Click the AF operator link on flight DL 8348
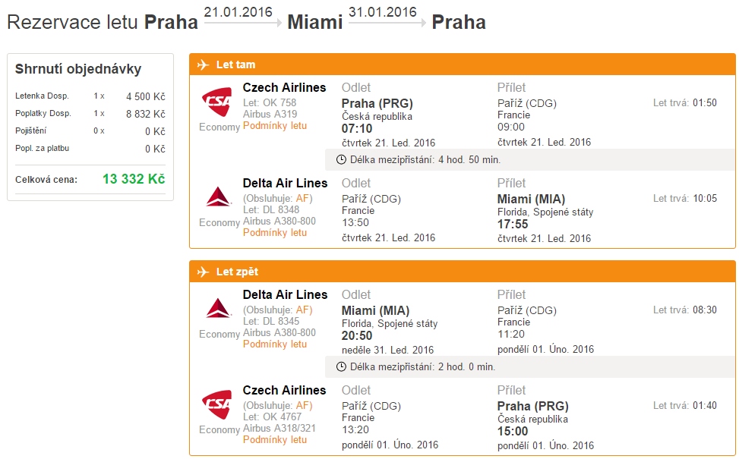This screenshot has width=739, height=459. coord(302,199)
